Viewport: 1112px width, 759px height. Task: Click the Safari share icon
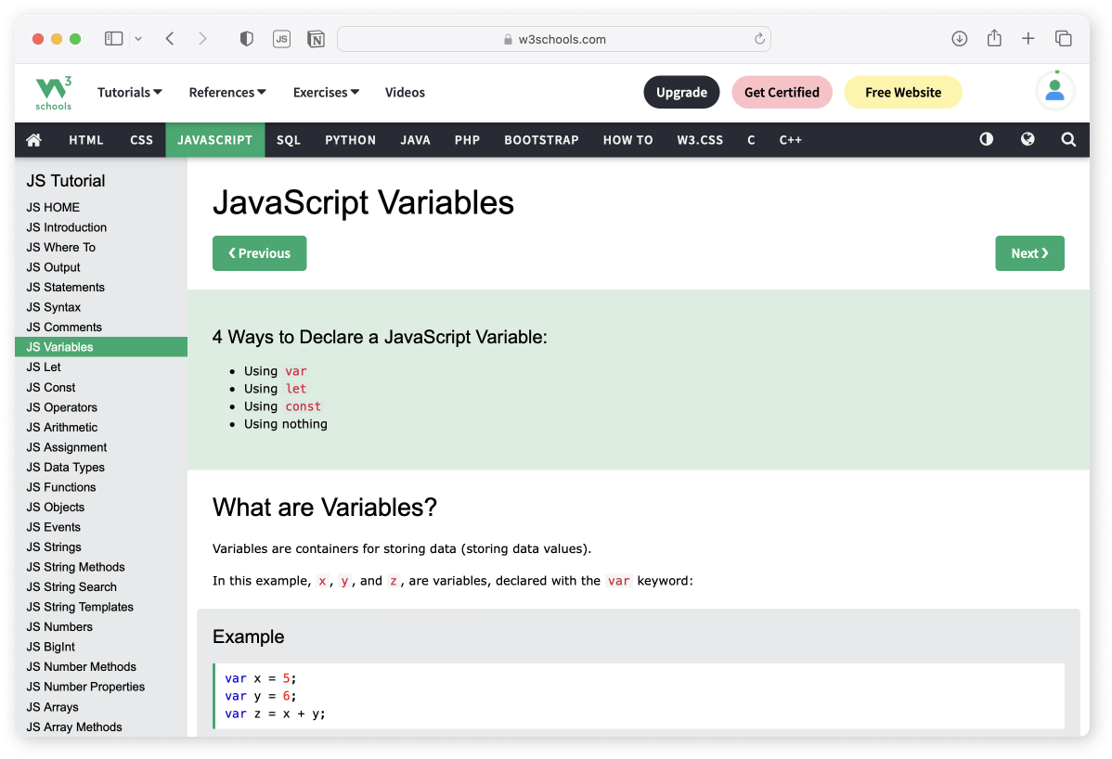point(994,39)
